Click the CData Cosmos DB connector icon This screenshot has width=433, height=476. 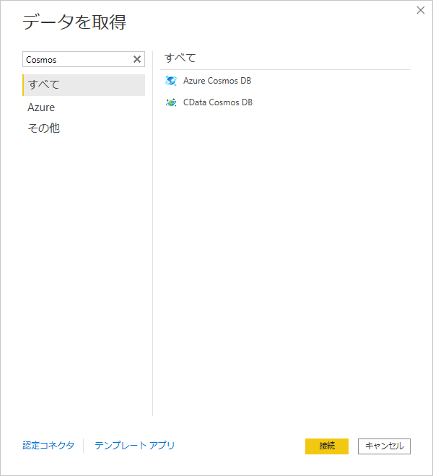[171, 102]
